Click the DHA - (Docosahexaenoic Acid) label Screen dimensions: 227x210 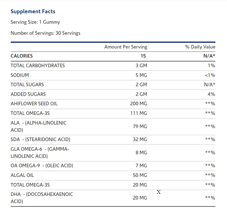42,198
